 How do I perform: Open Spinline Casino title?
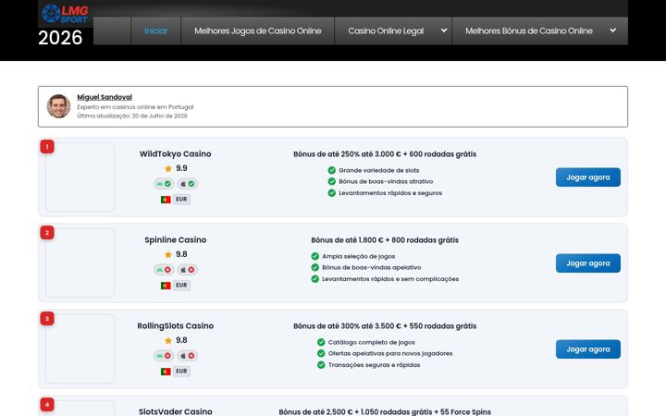pos(176,239)
